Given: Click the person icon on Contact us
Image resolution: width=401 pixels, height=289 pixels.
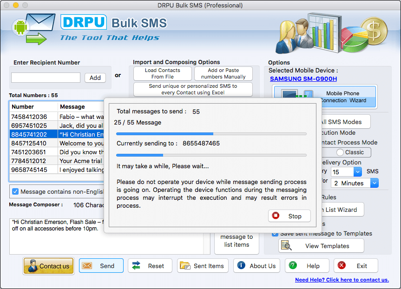Looking at the screenshot, I should click(x=33, y=266).
